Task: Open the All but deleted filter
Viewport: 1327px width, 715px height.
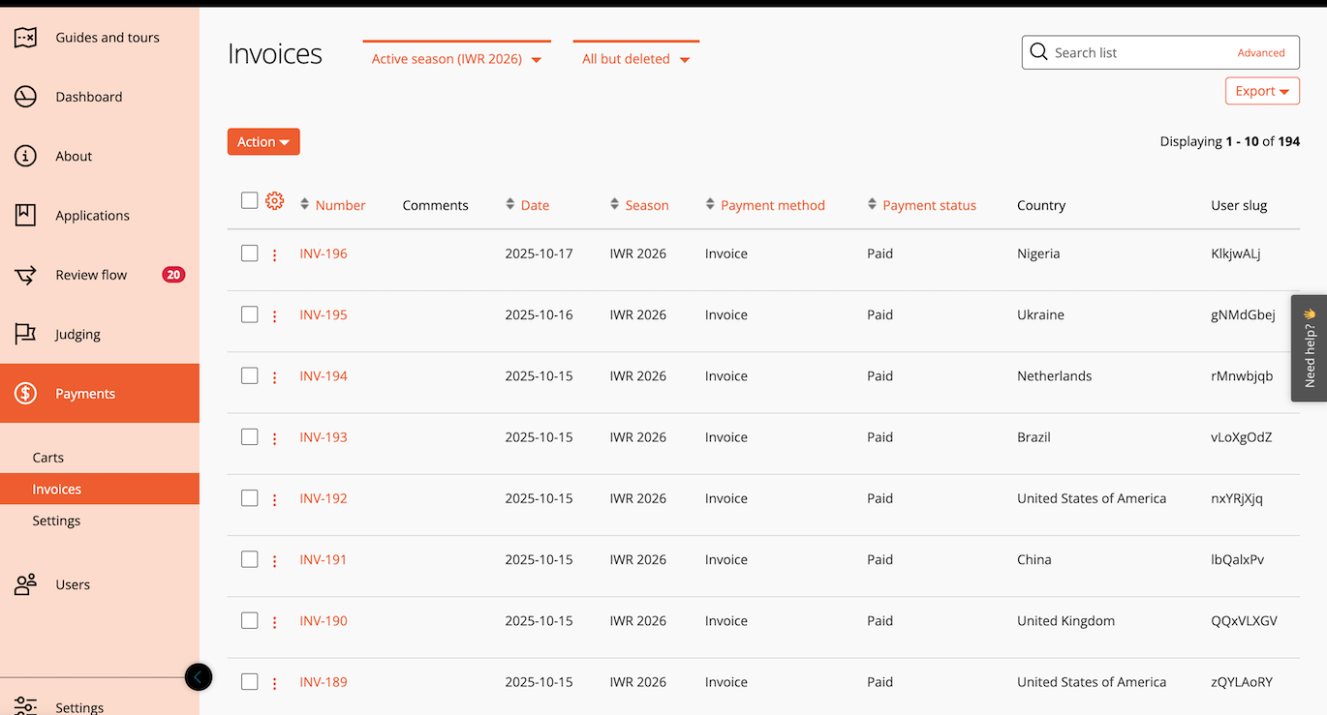Action: click(x=635, y=58)
